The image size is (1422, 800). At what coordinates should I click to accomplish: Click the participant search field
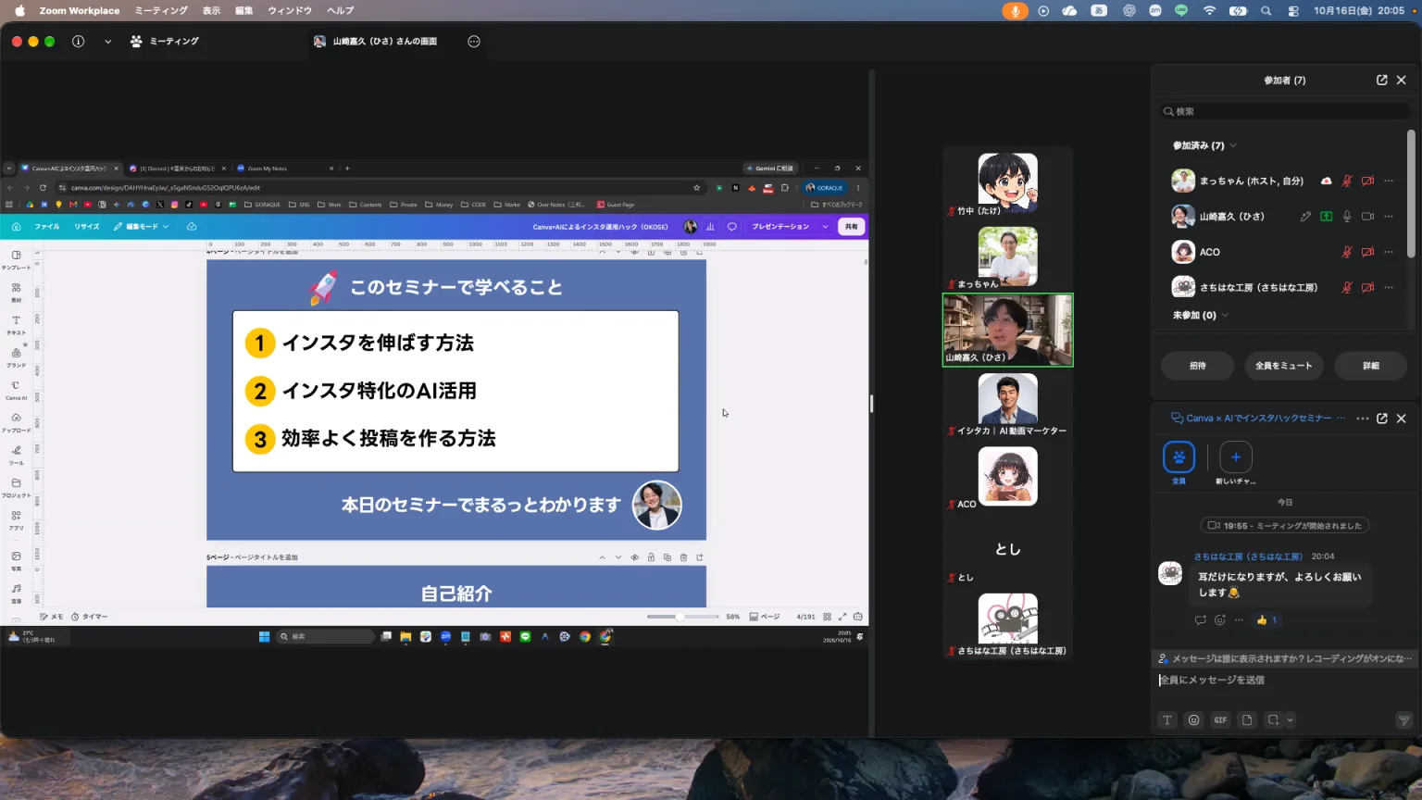click(1285, 111)
